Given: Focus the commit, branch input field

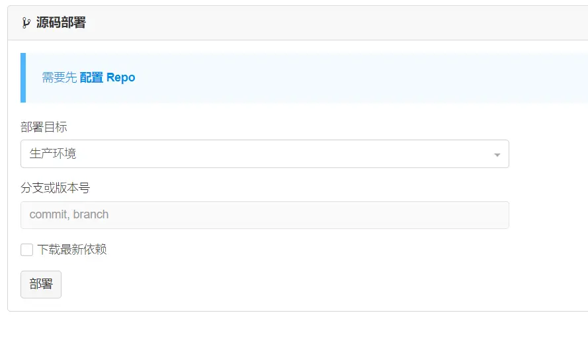Looking at the screenshot, I should (265, 215).
